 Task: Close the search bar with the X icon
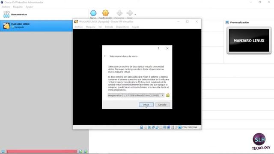coord(3,151)
